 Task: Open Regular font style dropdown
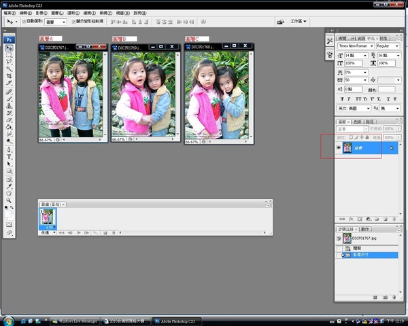397,46
